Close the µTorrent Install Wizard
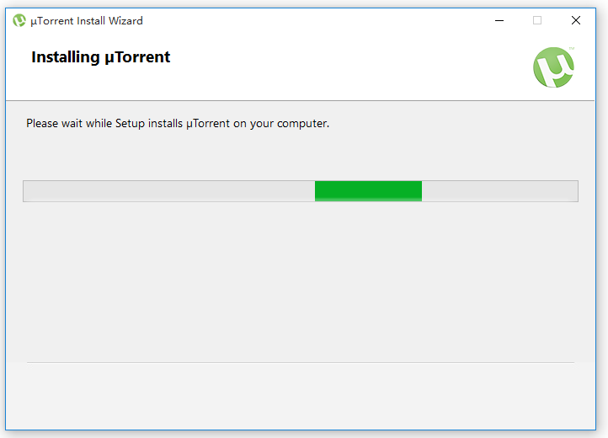Screen dimensions: 608x438 tap(576, 20)
